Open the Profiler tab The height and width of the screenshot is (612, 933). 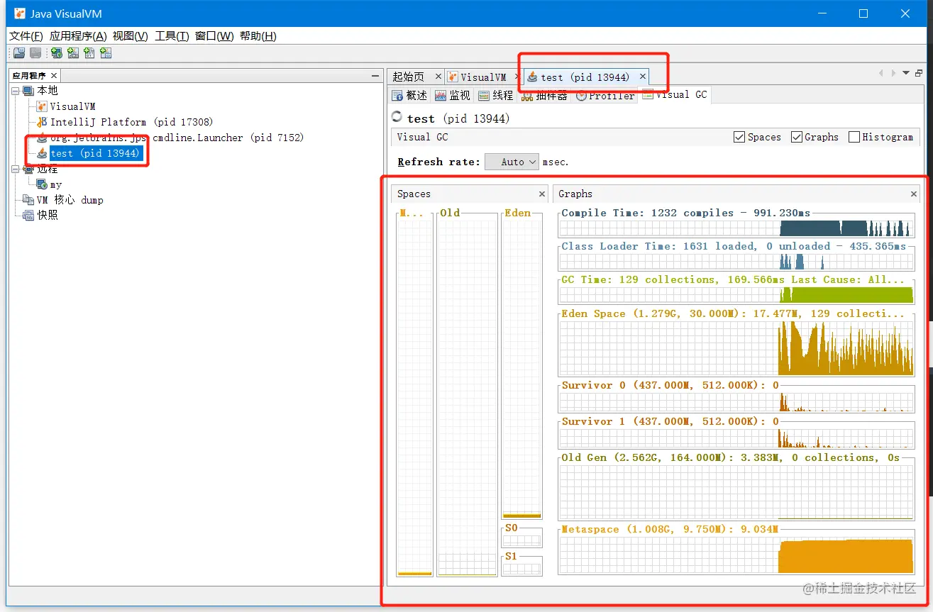pyautogui.click(x=605, y=95)
